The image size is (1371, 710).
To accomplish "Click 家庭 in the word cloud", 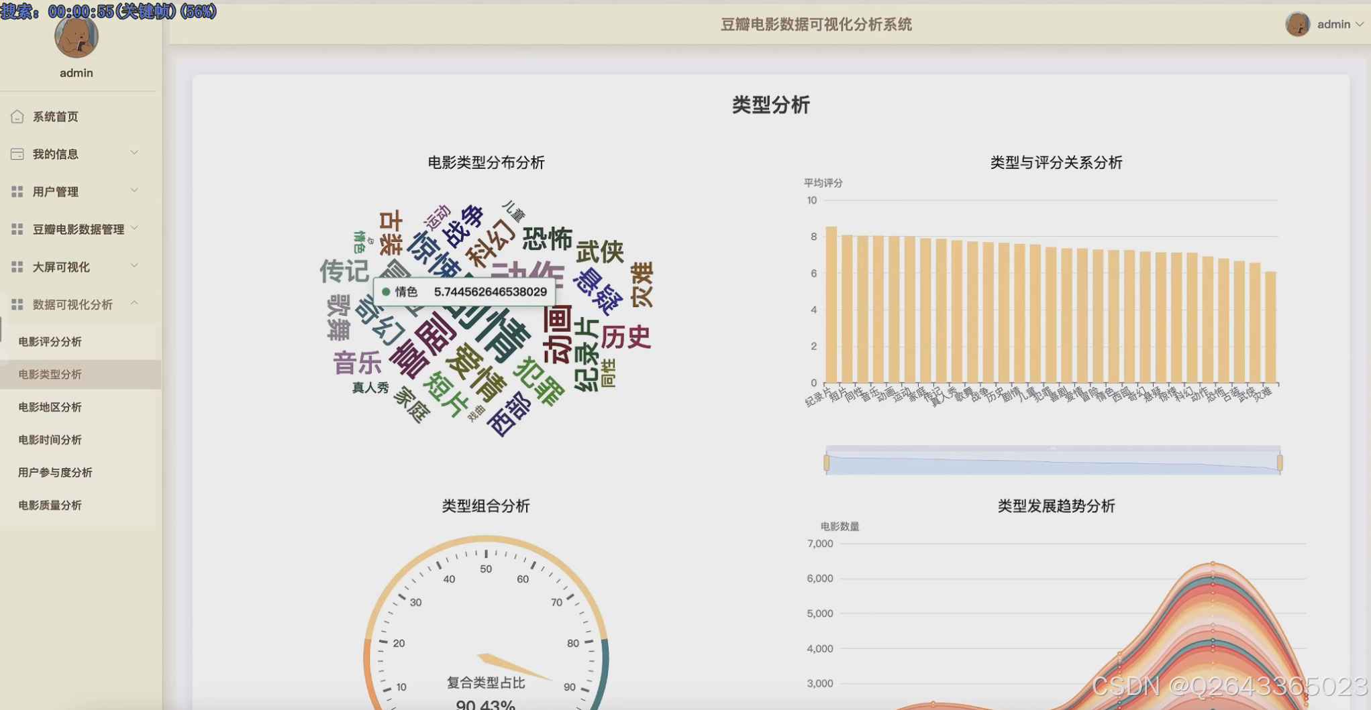I will tap(411, 404).
